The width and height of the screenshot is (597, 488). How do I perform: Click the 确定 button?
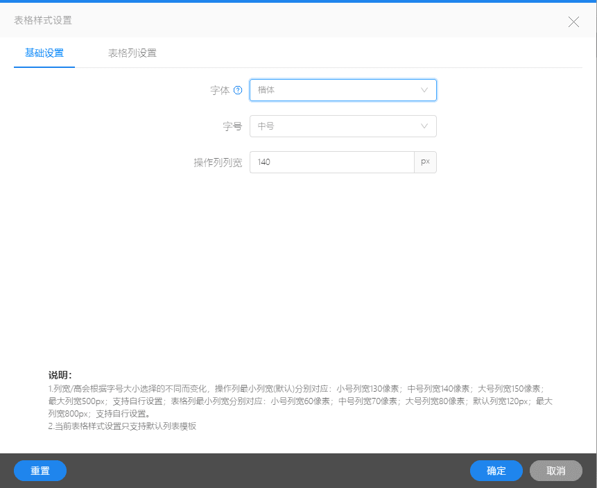[x=496, y=471]
